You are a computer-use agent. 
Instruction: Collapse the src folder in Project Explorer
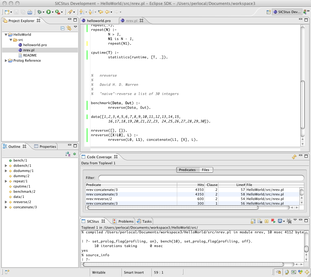(x=11, y=40)
